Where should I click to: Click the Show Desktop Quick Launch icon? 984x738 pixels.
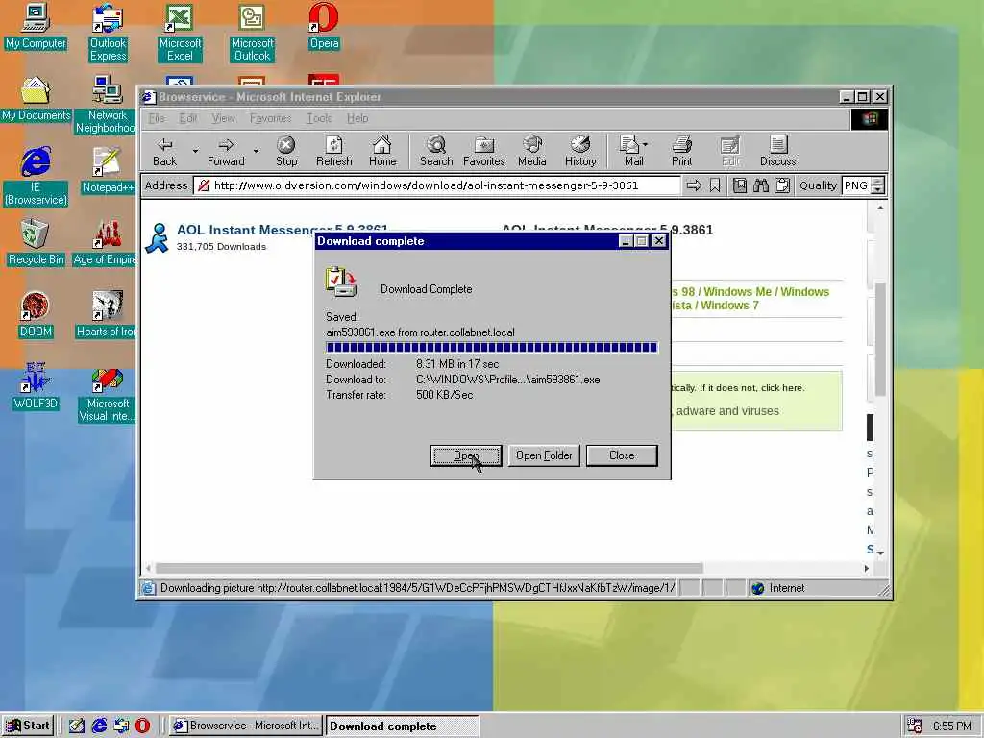click(77, 726)
